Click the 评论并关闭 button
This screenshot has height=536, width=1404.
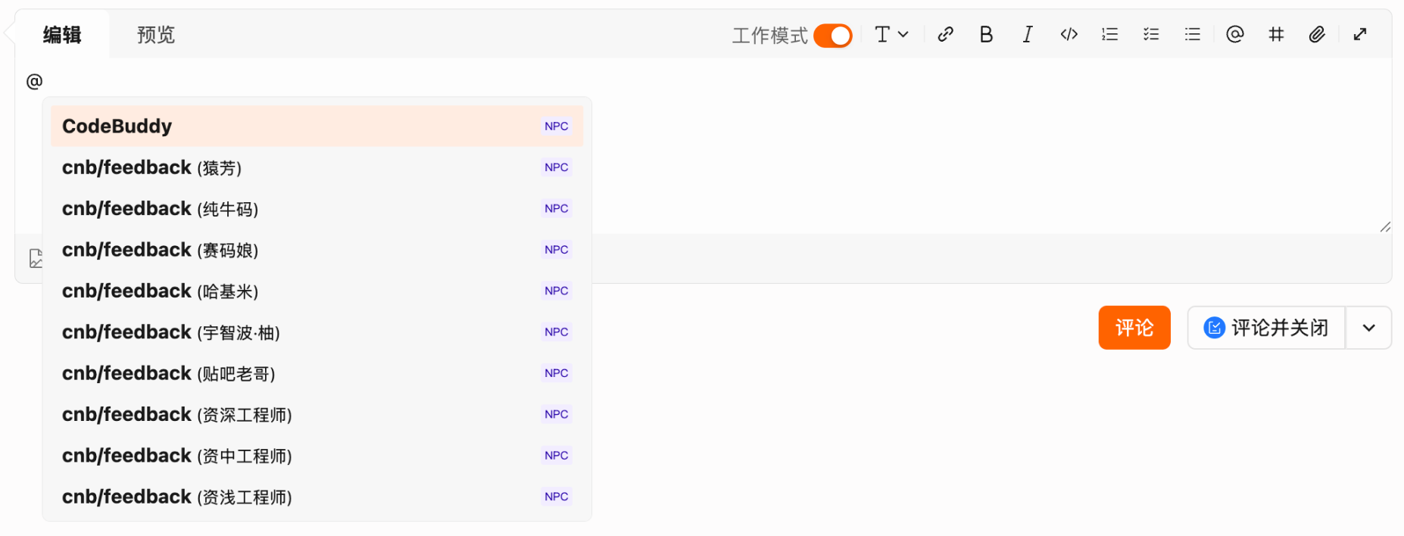[1266, 328]
